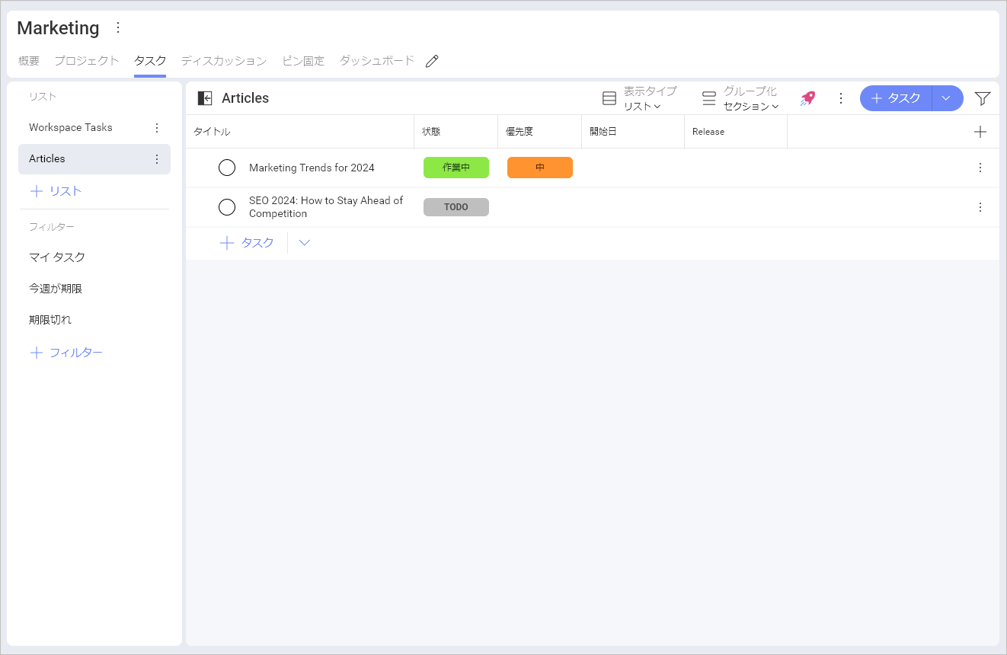Click the 開始日 column header
Screen dimensions: 1007x655
633,132
